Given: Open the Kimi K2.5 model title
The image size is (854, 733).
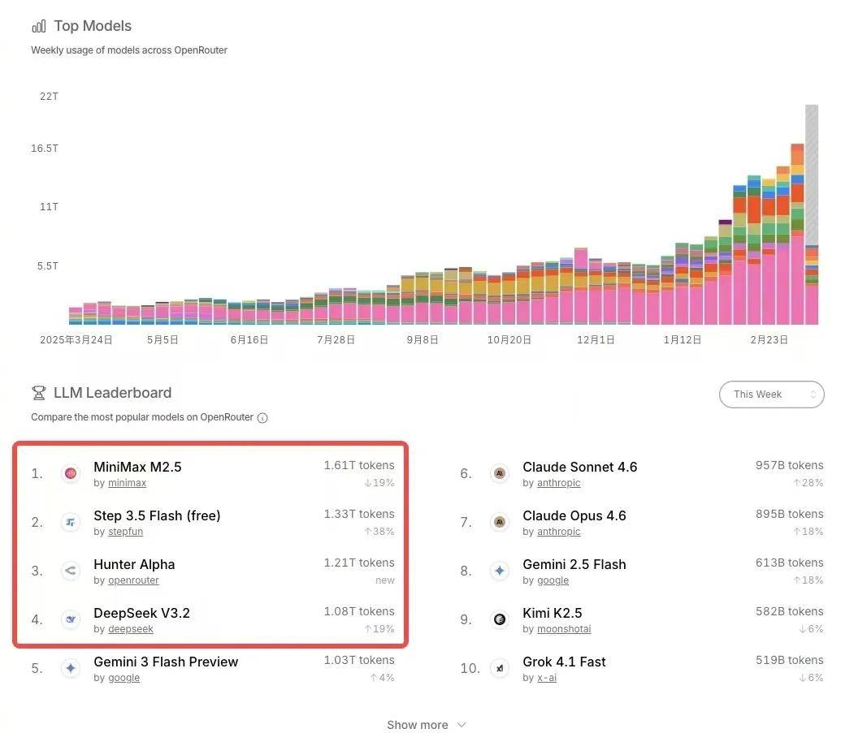Looking at the screenshot, I should (x=553, y=614).
